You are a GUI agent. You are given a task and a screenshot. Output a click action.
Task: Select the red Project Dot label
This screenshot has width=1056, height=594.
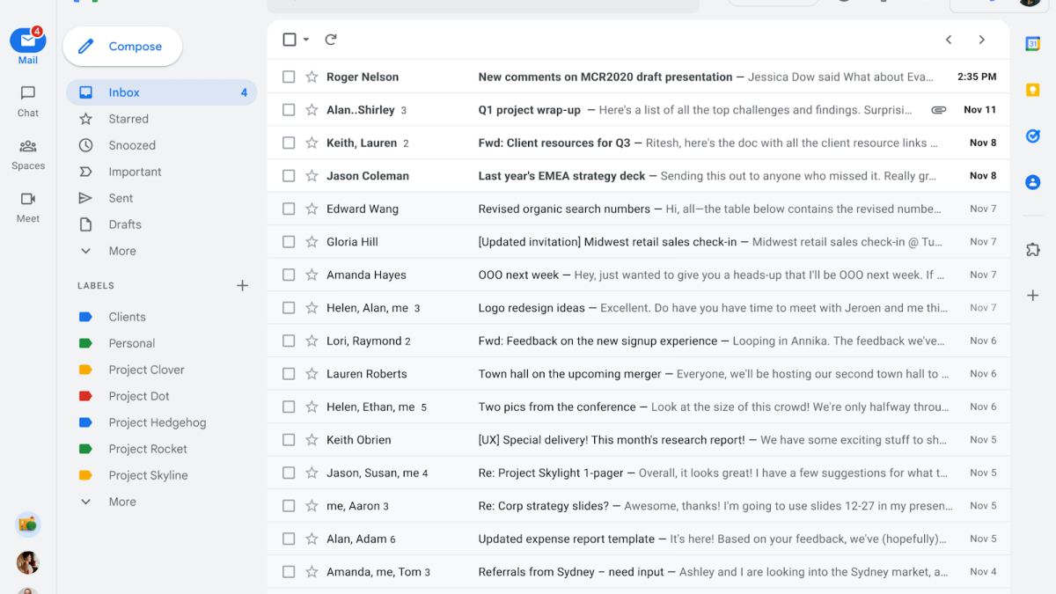[x=139, y=396]
